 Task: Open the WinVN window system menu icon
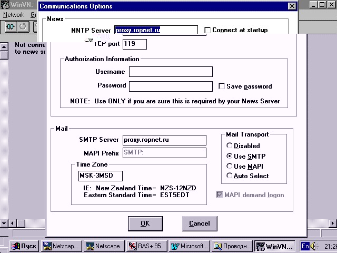[x=5, y=4]
